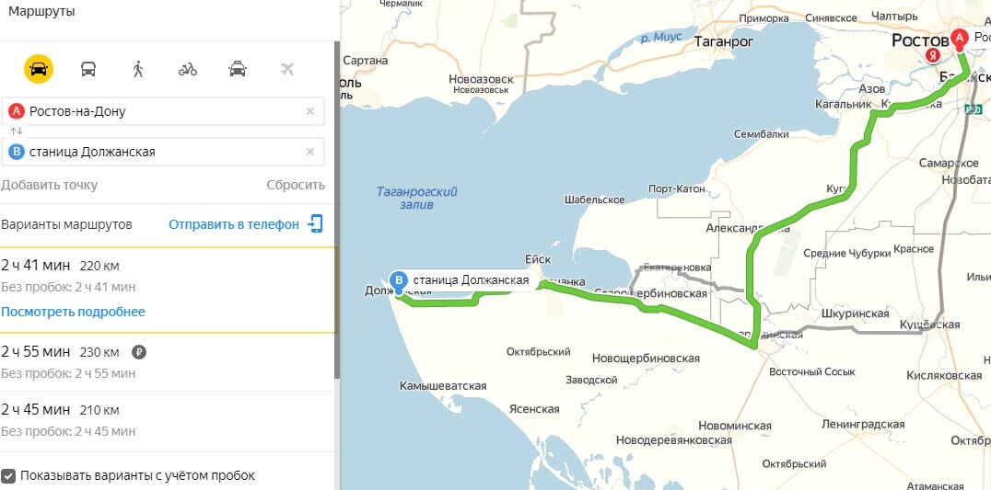The height and width of the screenshot is (490, 991).
Task: Select the 2 ч 55 мин route
Action: click(x=167, y=362)
